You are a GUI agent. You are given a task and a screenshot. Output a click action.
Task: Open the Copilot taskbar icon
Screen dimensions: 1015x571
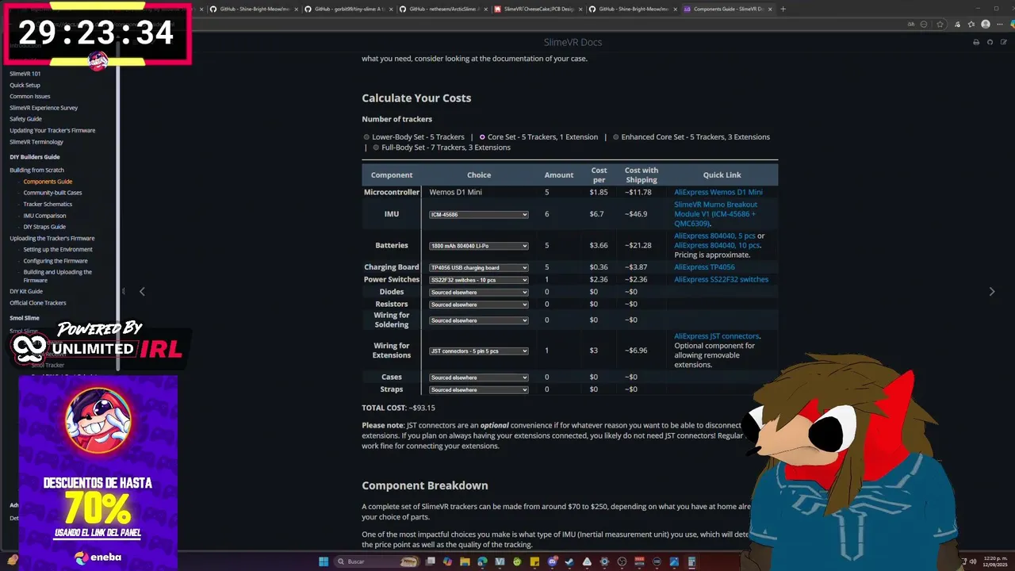click(x=447, y=561)
